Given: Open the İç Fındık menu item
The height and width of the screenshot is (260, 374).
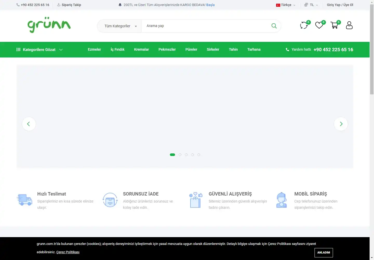Looking at the screenshot, I should (117, 49).
